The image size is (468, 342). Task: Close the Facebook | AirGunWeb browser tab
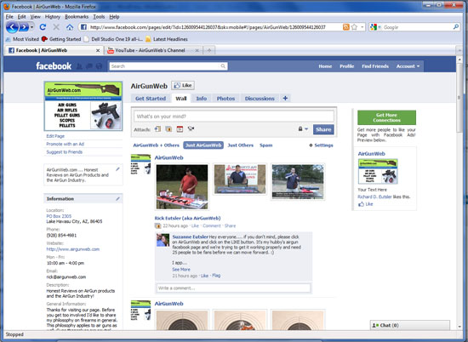[x=98, y=51]
